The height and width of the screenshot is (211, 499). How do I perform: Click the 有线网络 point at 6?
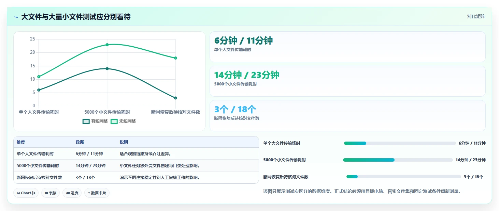tap(39, 90)
